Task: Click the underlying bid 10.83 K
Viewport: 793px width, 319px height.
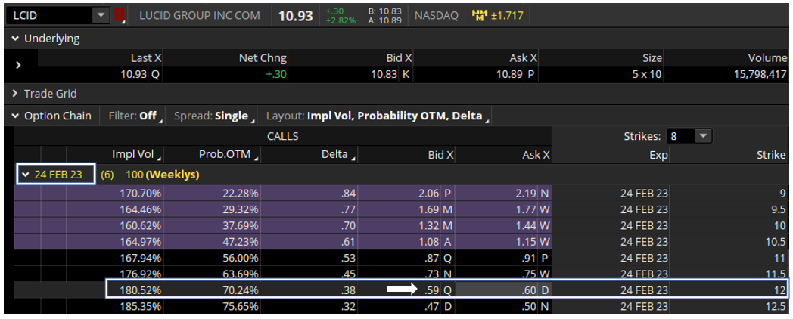Action: click(x=391, y=75)
